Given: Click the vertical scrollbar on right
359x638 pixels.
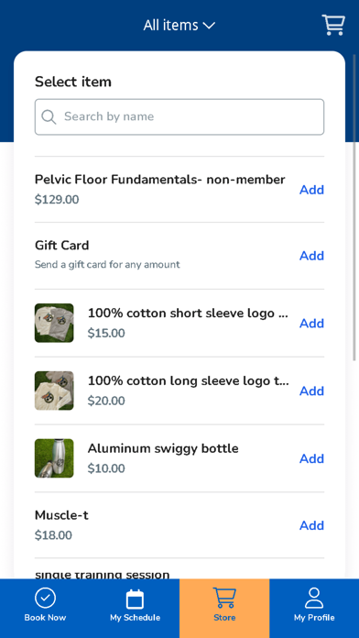Looking at the screenshot, I should [x=354, y=207].
